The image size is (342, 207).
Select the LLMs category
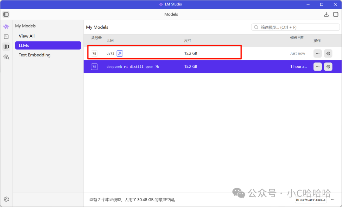48,45
